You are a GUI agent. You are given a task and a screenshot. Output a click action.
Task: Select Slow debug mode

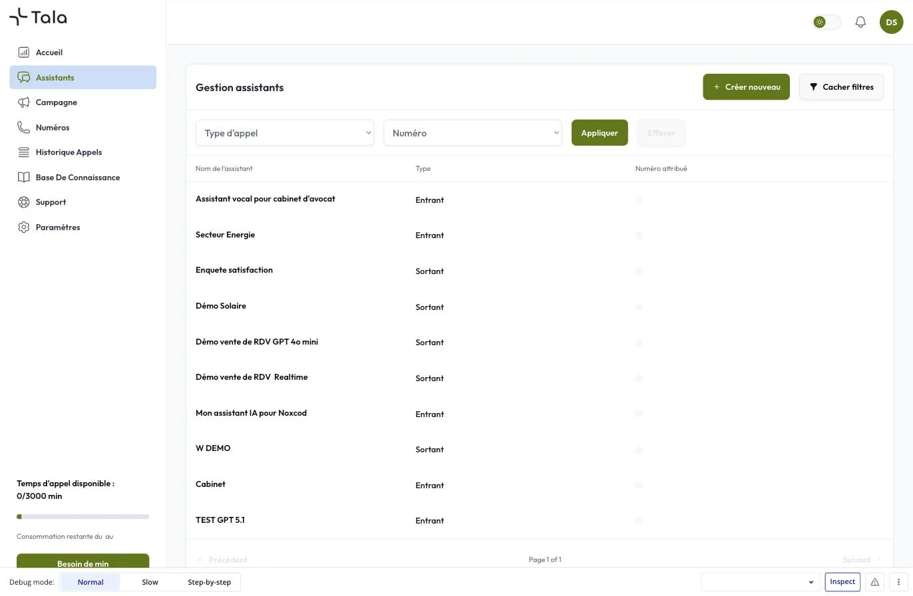pos(150,582)
